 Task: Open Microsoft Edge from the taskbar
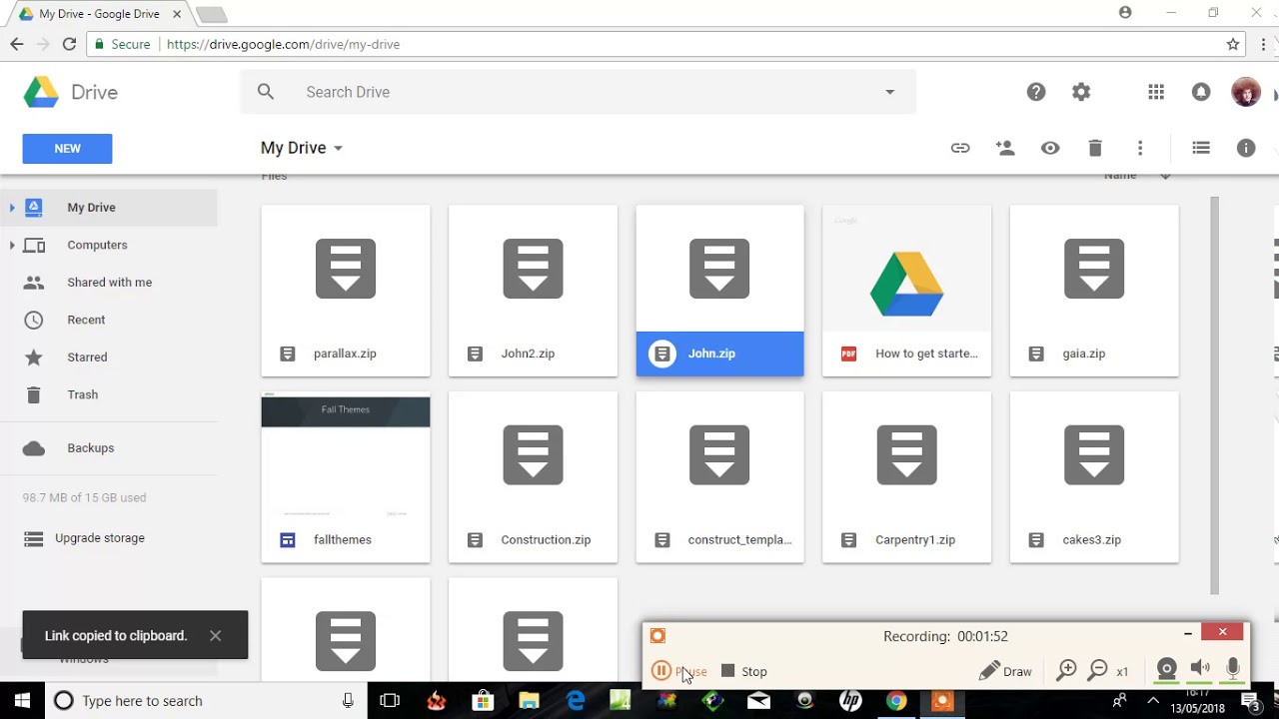(576, 701)
